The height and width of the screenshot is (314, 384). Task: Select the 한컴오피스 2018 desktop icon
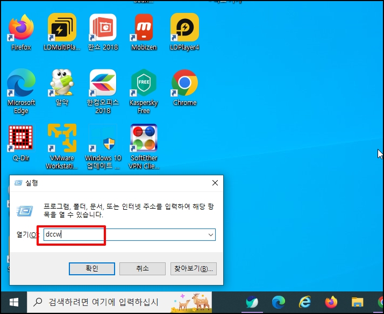[x=103, y=91]
